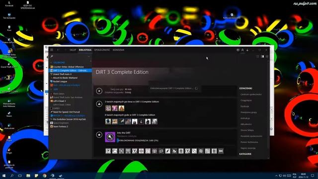Open the account profile icon in header

(242, 50)
